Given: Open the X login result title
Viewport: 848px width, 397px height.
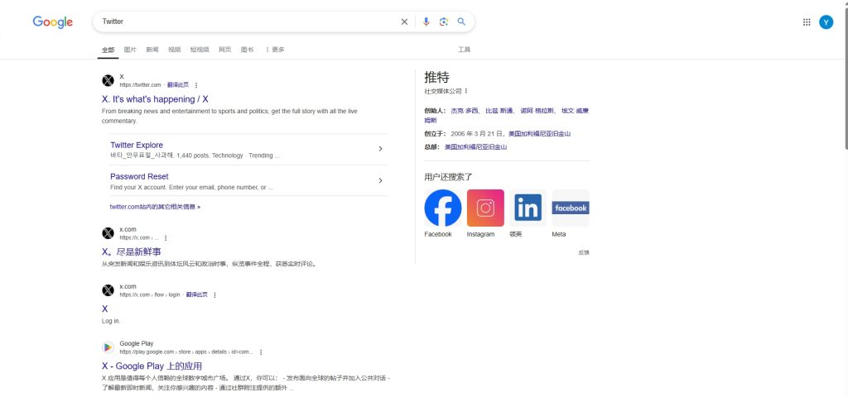Looking at the screenshot, I should click(105, 309).
